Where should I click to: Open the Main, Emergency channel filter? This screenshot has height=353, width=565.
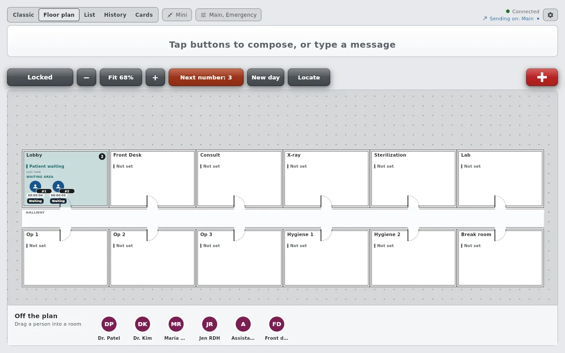click(229, 15)
